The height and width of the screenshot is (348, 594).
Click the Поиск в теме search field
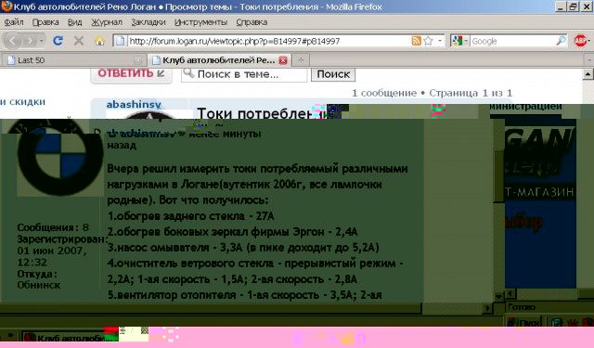pos(244,74)
